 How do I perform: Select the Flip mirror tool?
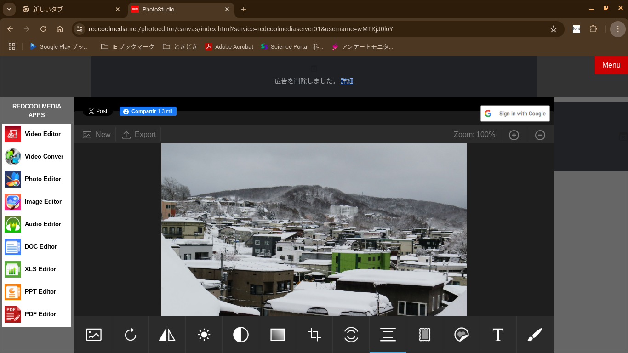pyautogui.click(x=167, y=335)
